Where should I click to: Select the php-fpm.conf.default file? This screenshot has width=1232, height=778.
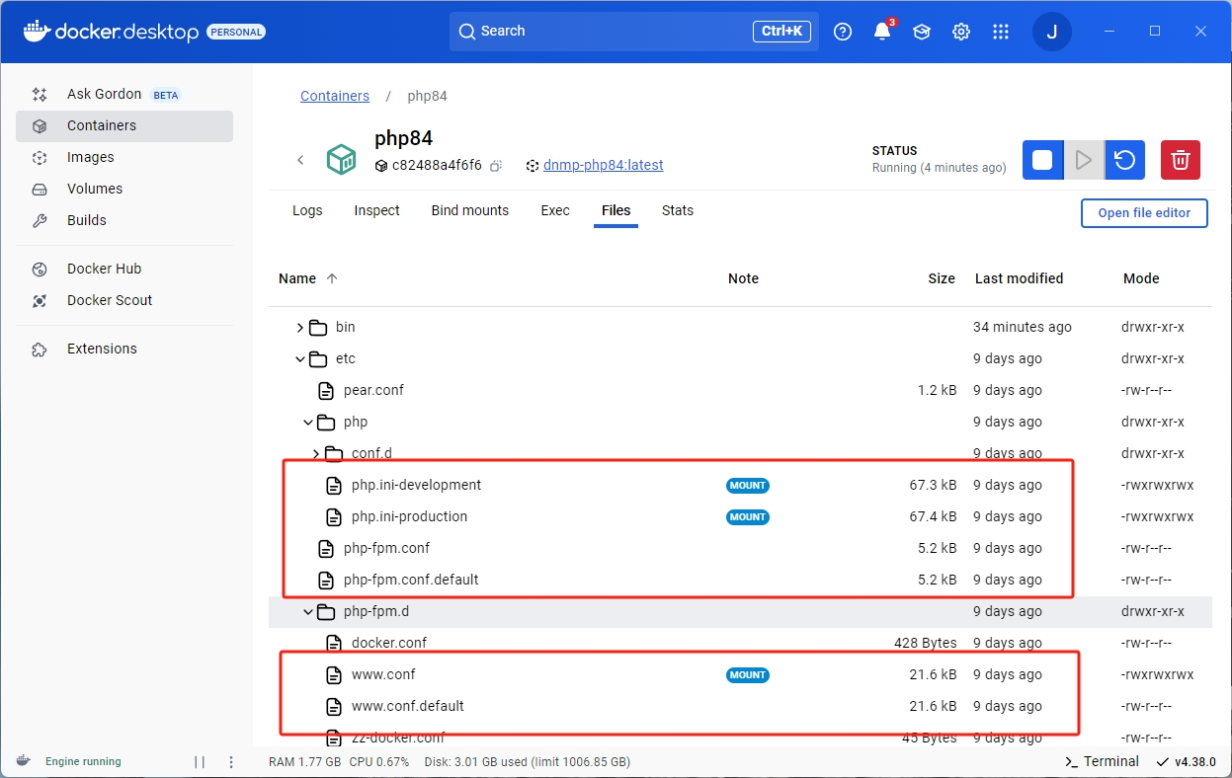point(411,581)
